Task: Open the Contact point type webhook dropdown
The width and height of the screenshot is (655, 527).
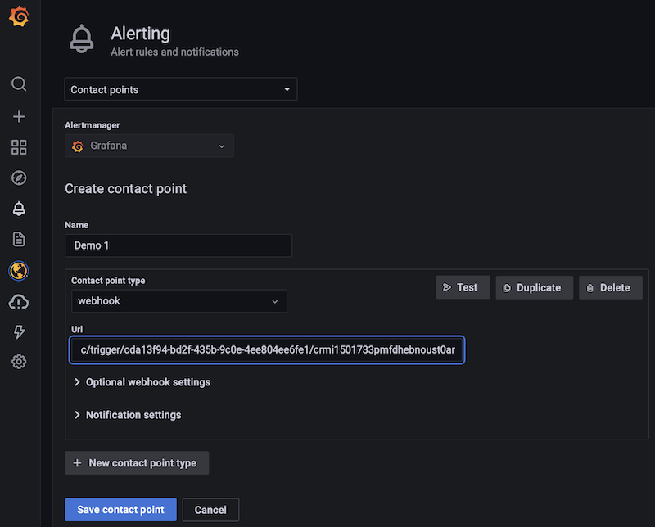Action: [x=178, y=300]
